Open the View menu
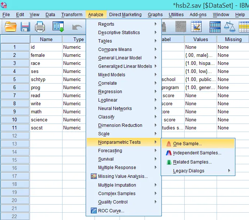The width and height of the screenshot is (249, 220). [x=35, y=15]
